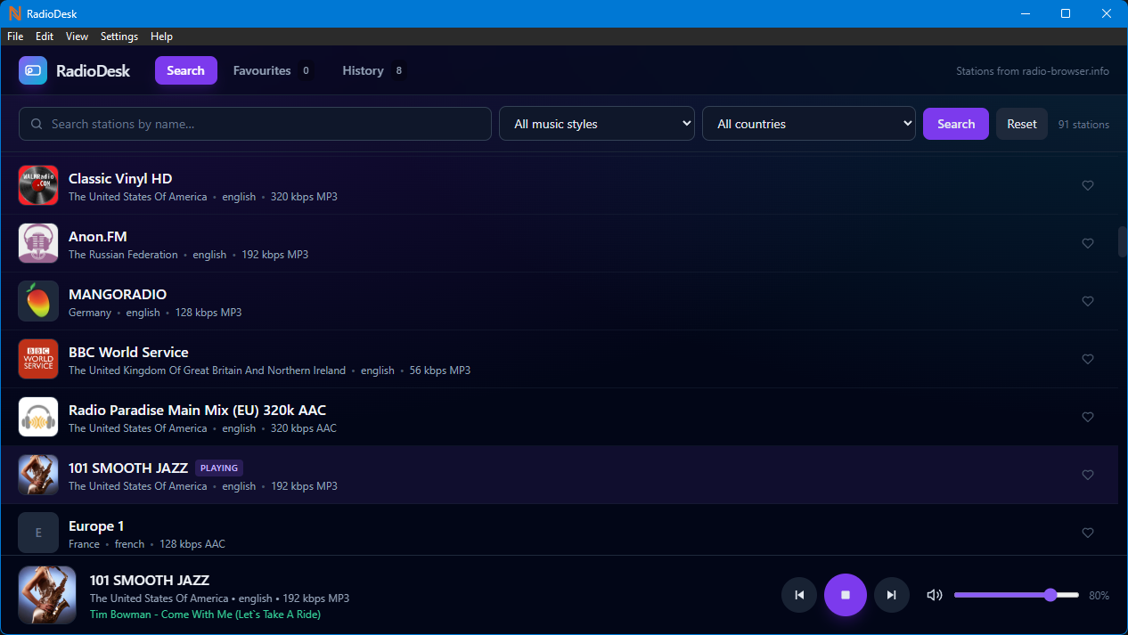Click the search stations by name field
Viewport: 1128px width, 635px height.
click(x=255, y=124)
